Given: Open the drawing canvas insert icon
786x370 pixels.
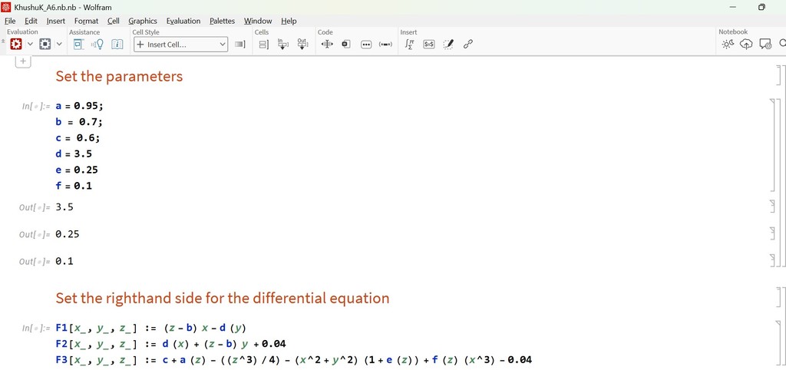Looking at the screenshot, I should point(448,45).
